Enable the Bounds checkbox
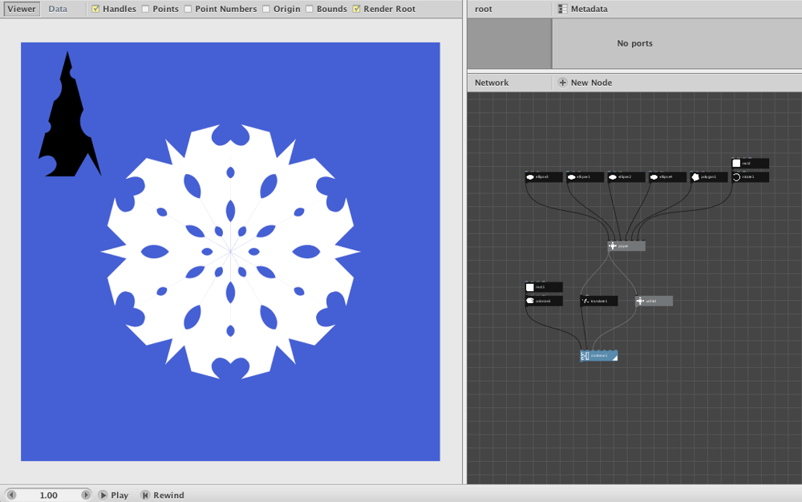802x502 pixels. click(310, 9)
